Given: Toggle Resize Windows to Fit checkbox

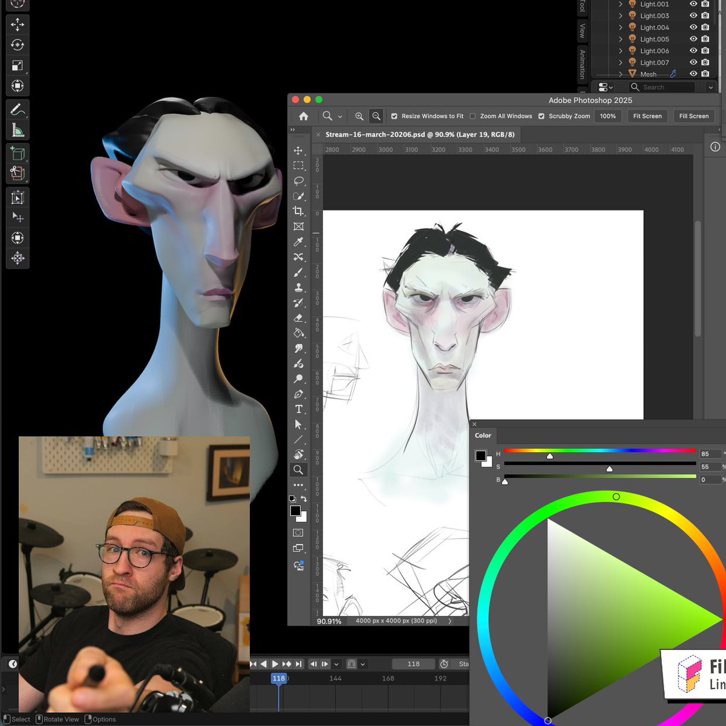Looking at the screenshot, I should pos(394,116).
